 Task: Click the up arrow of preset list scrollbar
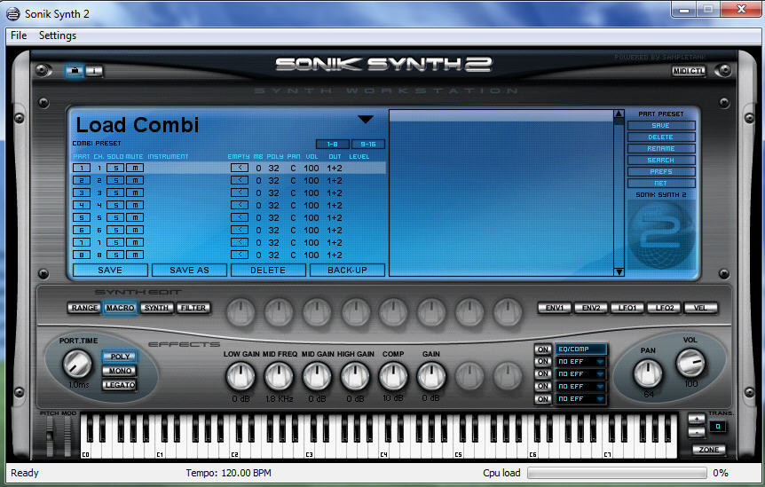coord(619,114)
